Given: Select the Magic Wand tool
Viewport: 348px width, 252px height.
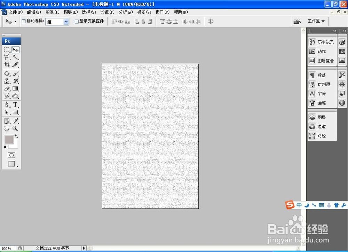Looking at the screenshot, I should coord(15,57).
